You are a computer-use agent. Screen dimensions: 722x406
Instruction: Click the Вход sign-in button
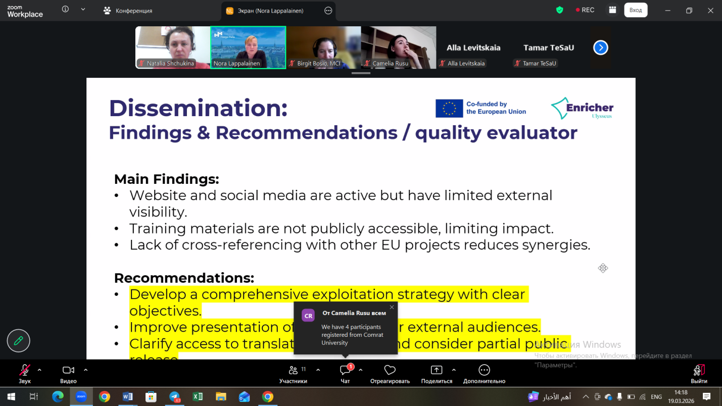point(636,10)
